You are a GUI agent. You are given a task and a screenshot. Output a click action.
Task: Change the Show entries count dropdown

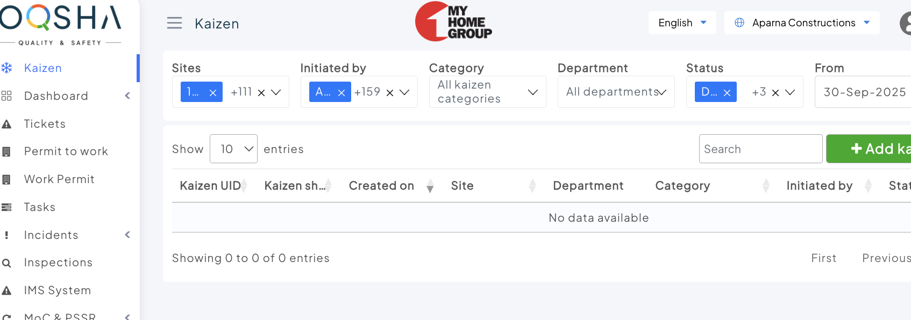coord(233,149)
